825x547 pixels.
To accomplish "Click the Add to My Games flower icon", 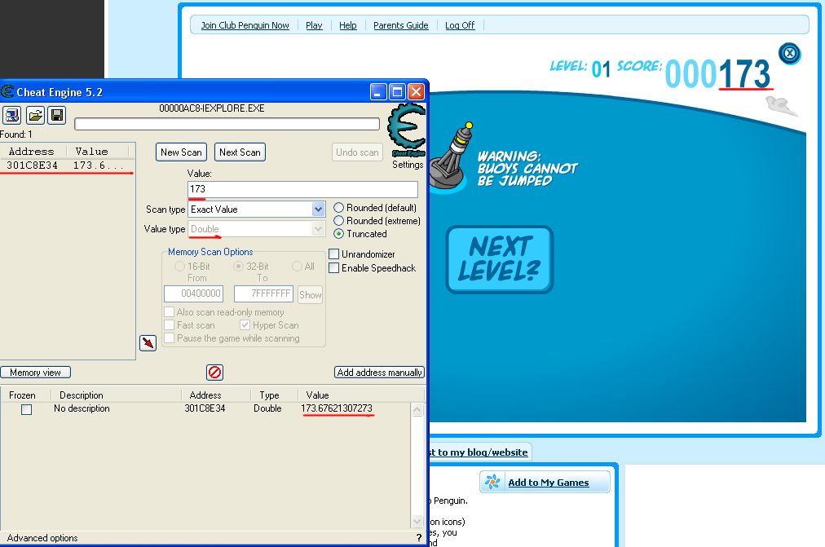I will (492, 482).
